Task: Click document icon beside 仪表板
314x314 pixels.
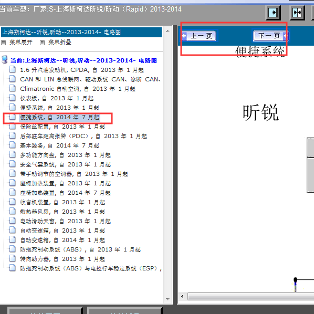Action: (13, 97)
